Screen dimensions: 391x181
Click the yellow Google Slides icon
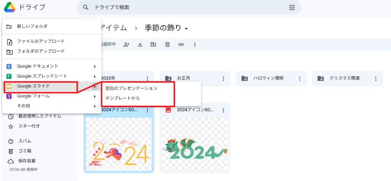tap(9, 87)
